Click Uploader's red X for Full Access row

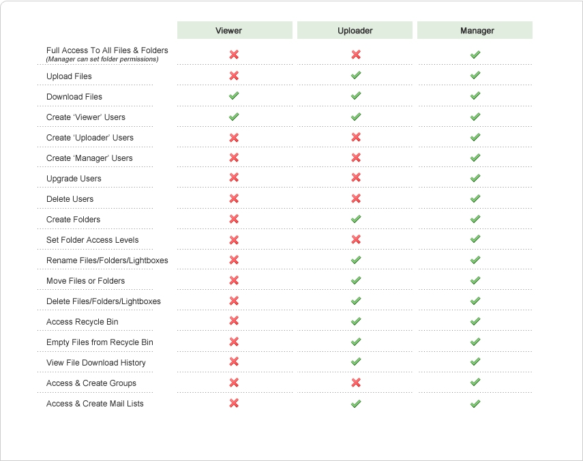[x=355, y=55]
